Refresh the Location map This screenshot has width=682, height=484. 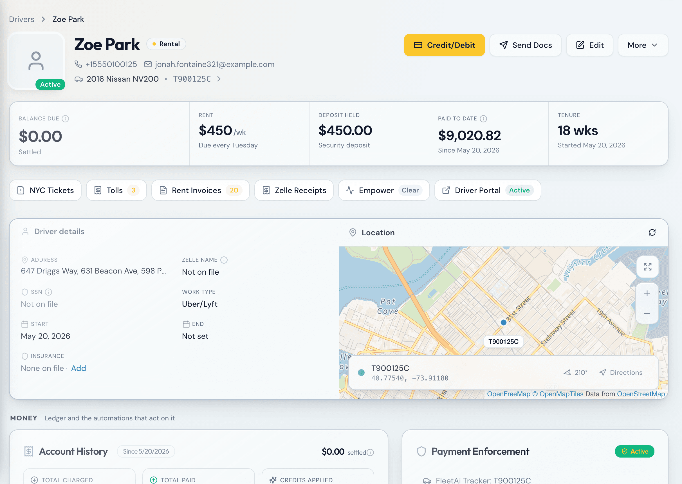click(x=652, y=232)
